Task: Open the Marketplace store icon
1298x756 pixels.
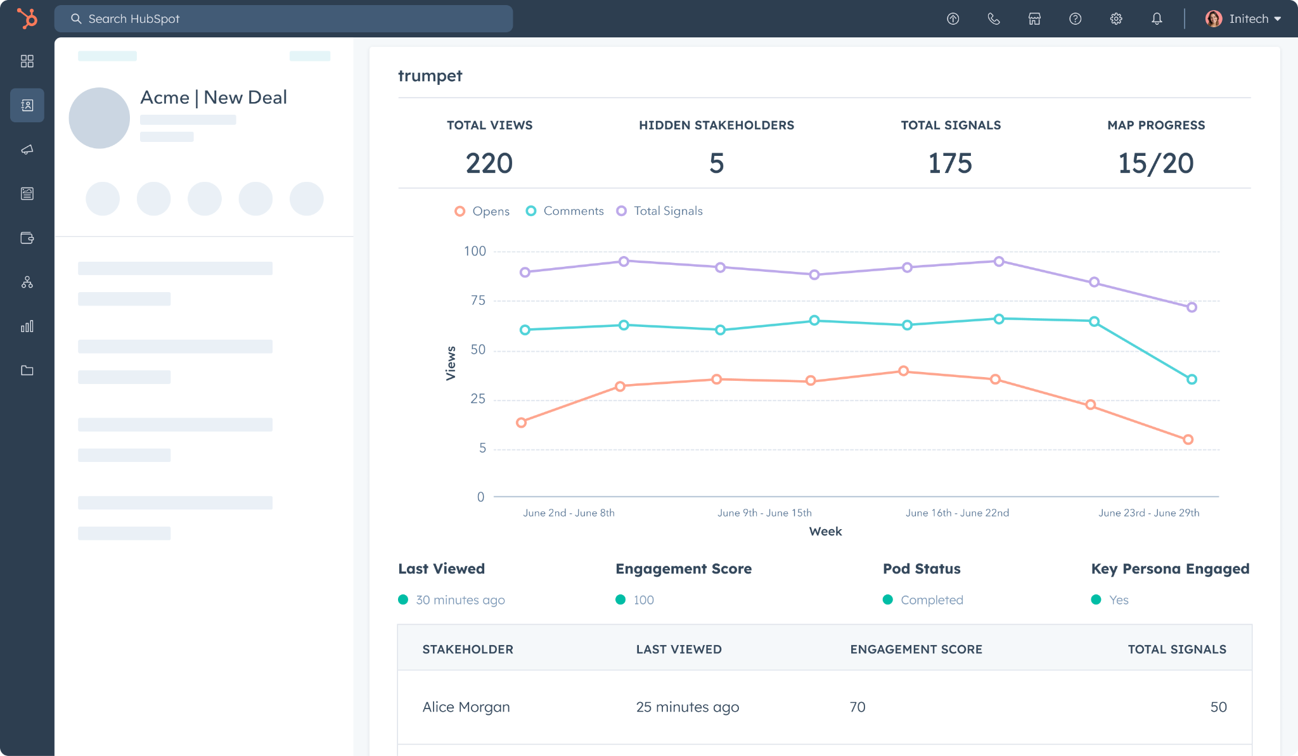Action: click(1034, 19)
